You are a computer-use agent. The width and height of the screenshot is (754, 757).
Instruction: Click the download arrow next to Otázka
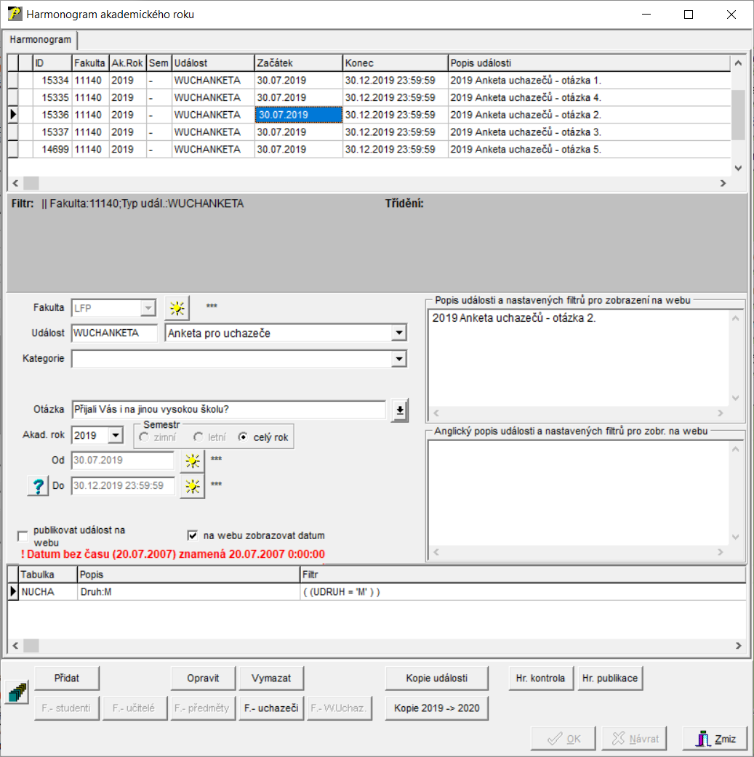point(400,410)
